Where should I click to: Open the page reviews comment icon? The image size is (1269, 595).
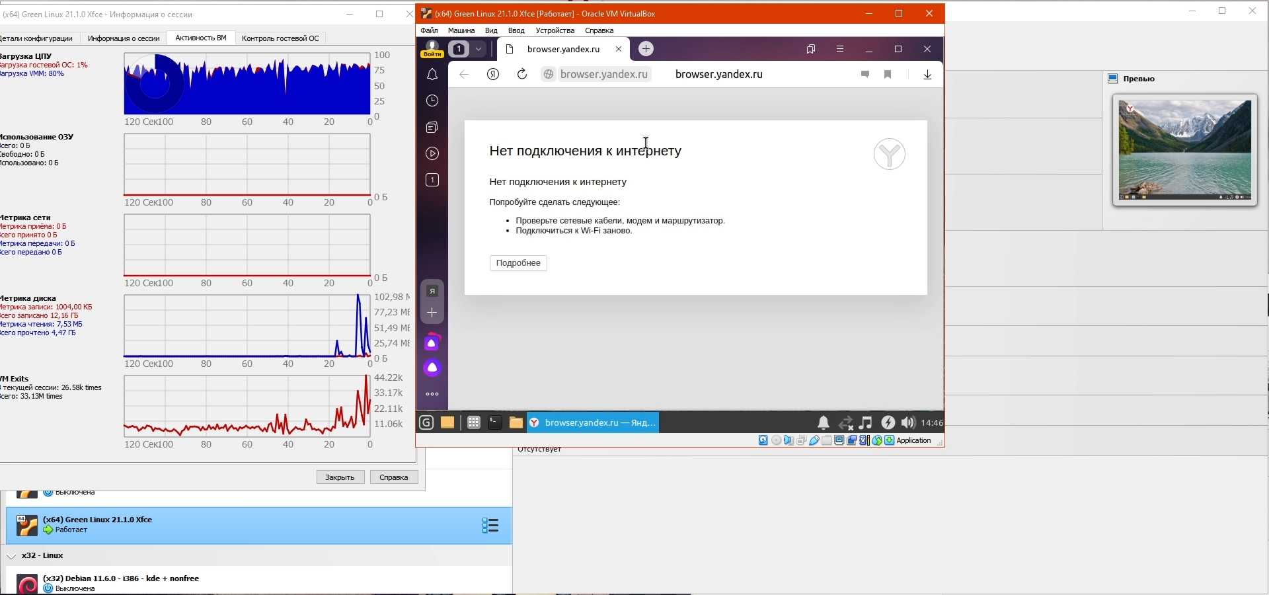865,75
